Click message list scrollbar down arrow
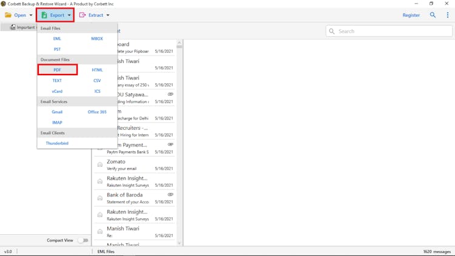 180,243
